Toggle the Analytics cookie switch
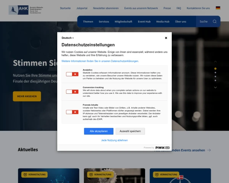Image resolution: width=229 pixels, height=183 pixels. (72, 74)
